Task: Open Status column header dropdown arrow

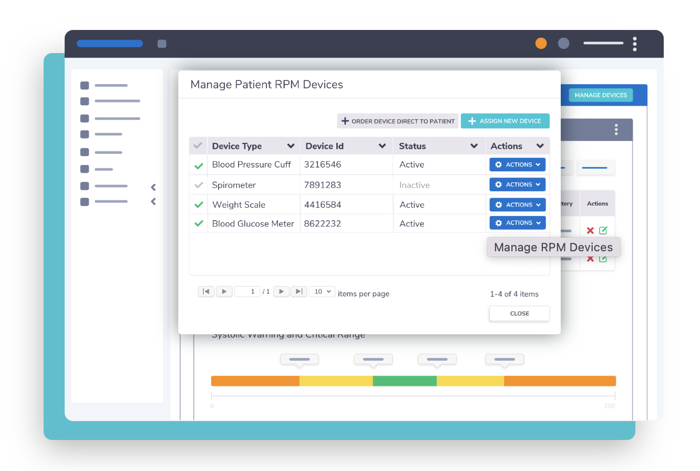Action: click(474, 146)
